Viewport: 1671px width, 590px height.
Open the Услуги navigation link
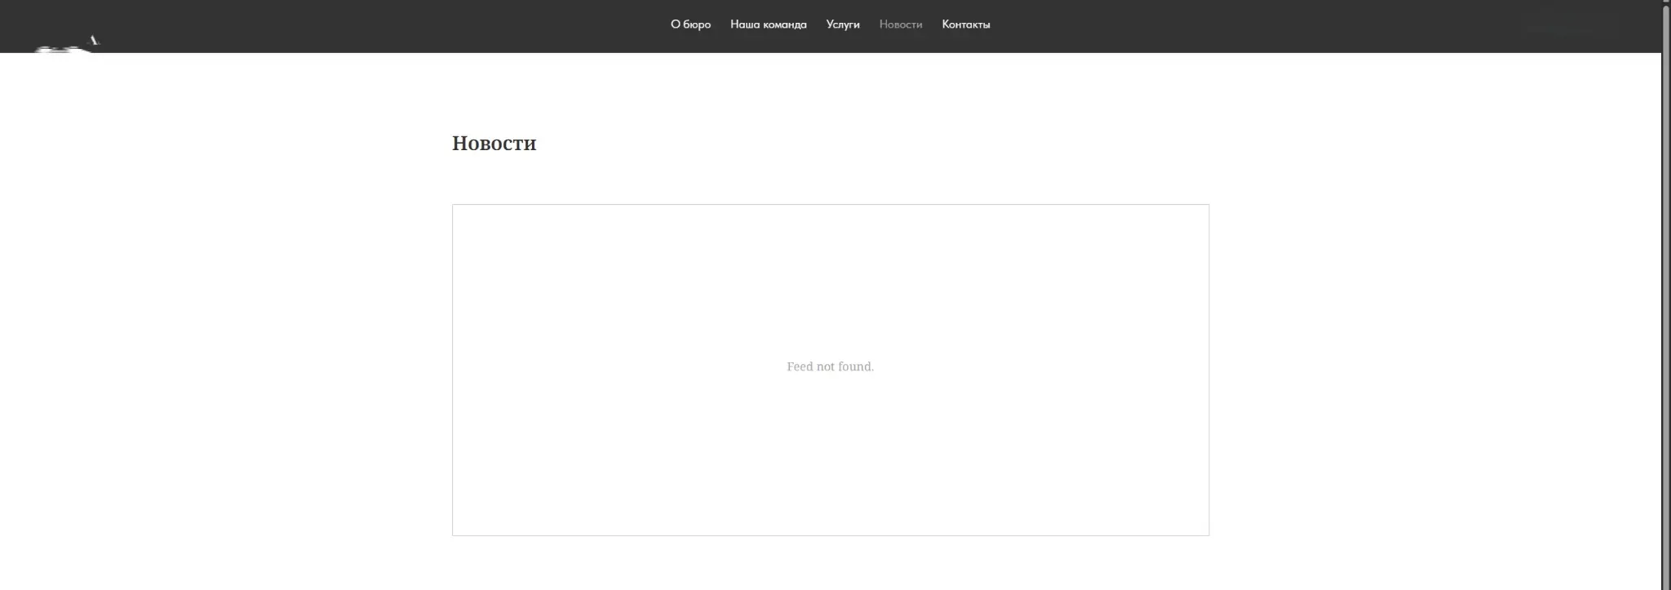843,24
